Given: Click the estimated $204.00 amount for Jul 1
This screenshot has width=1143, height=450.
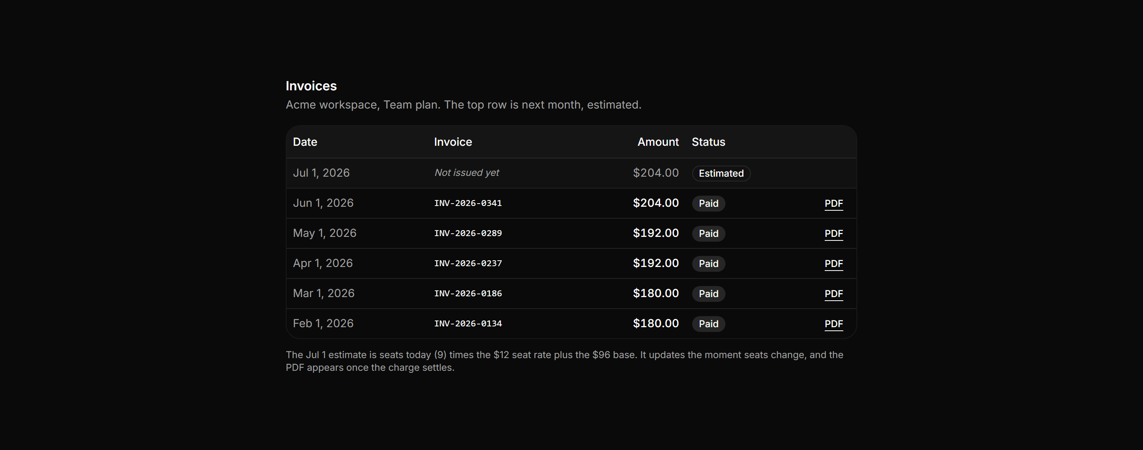Looking at the screenshot, I should point(656,173).
